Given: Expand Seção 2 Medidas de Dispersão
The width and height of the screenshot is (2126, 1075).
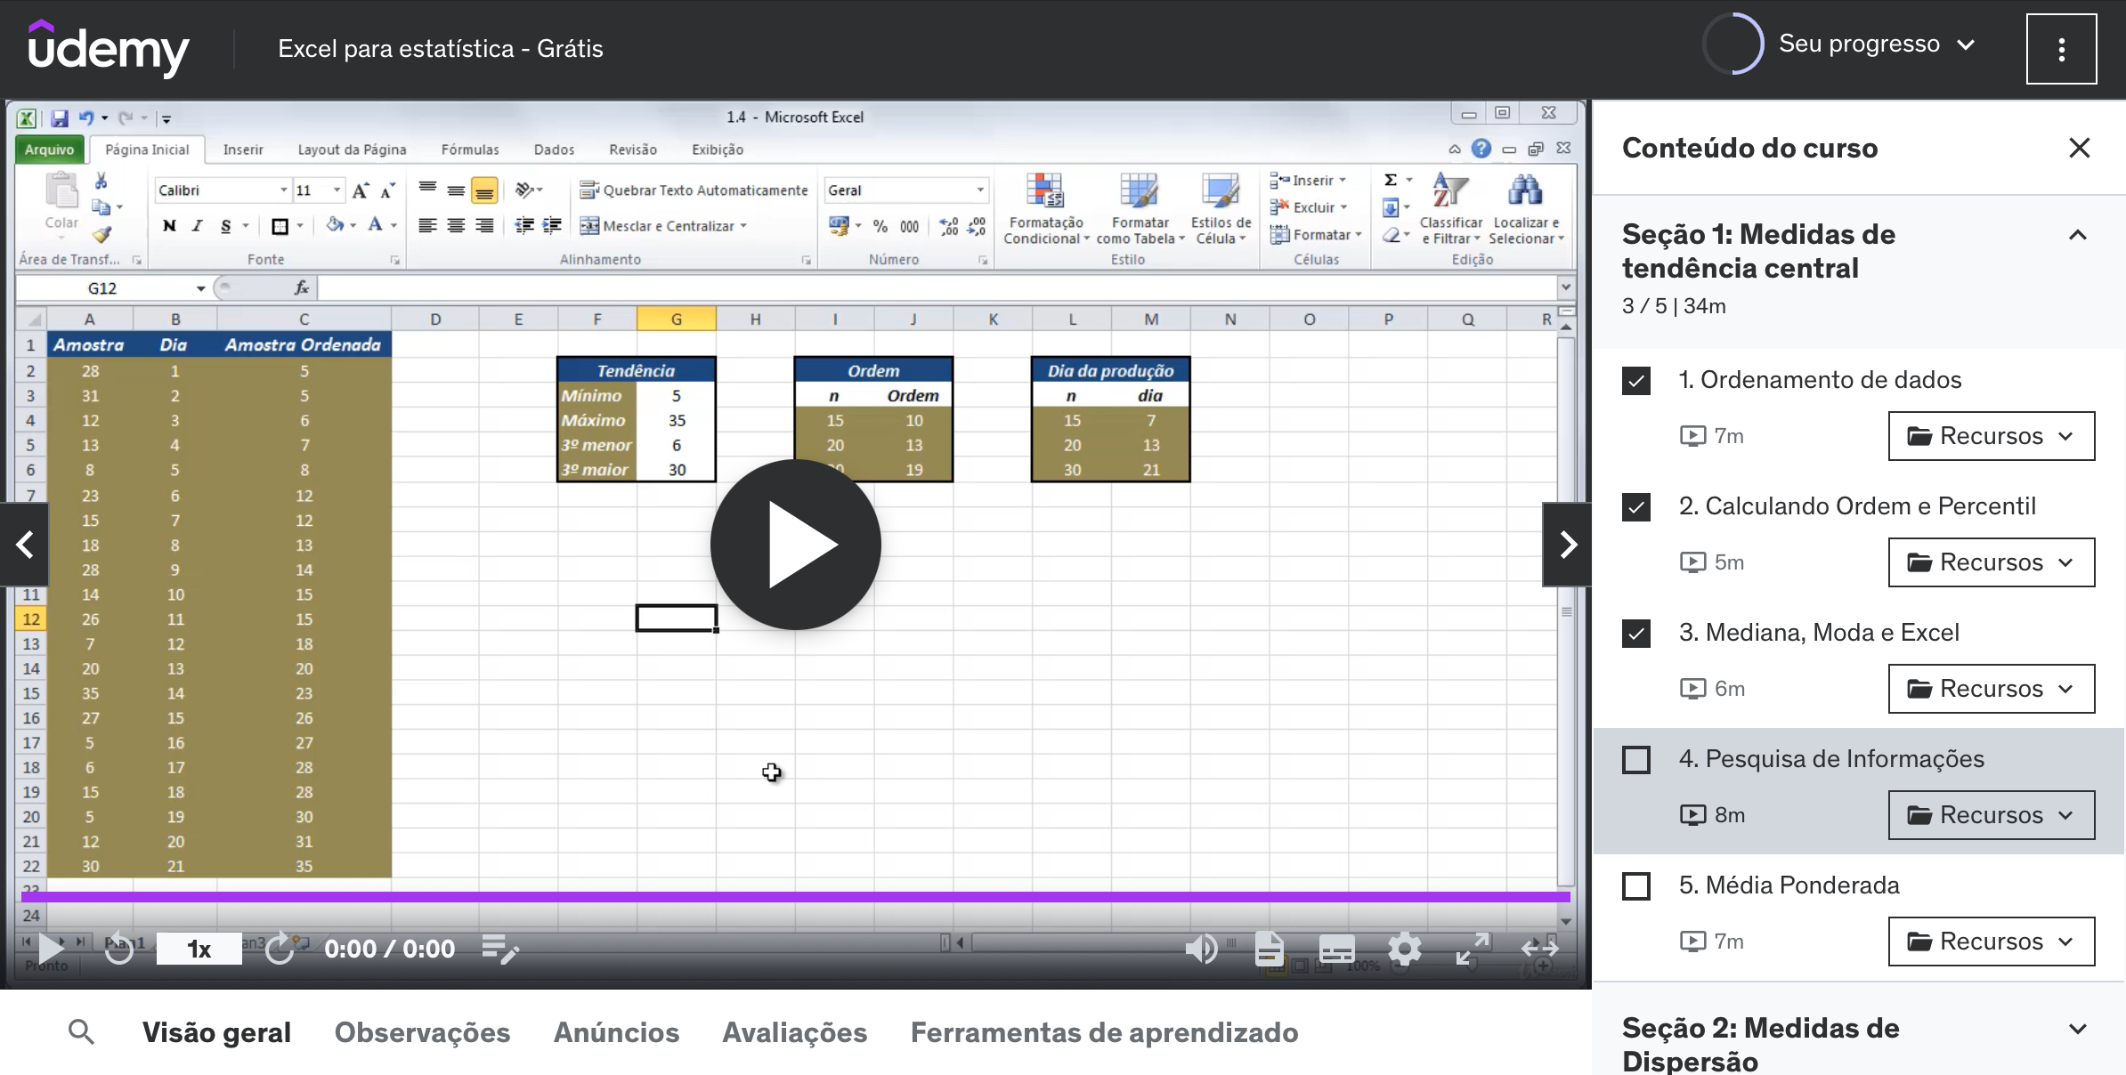Looking at the screenshot, I should (2079, 1028).
